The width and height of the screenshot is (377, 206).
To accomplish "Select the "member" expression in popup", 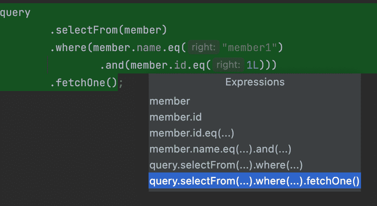I will pyautogui.click(x=170, y=101).
